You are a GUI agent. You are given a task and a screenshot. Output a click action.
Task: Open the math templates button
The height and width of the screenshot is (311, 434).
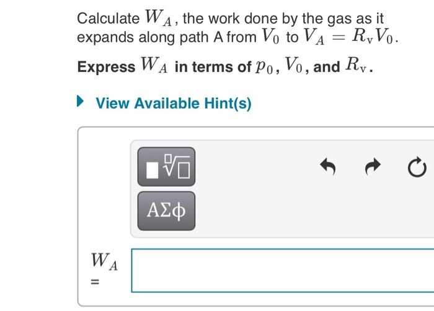pyautogui.click(x=166, y=167)
